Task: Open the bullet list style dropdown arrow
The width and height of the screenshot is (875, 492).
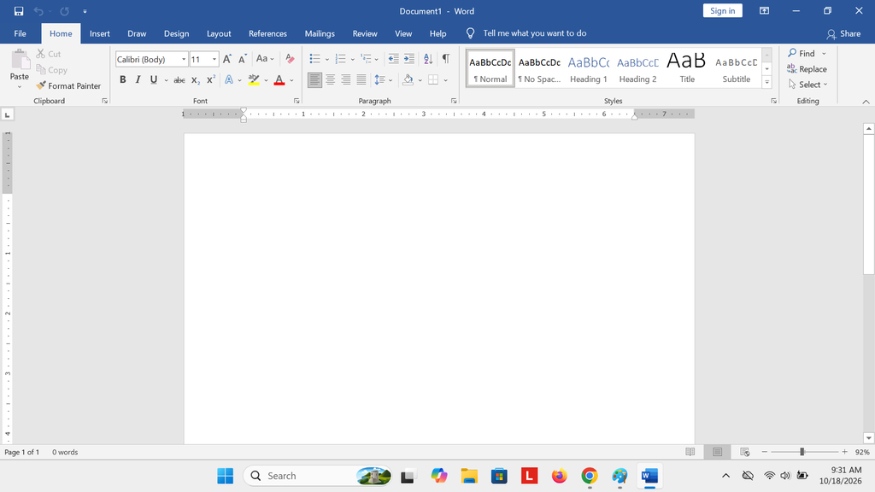Action: coord(327,59)
